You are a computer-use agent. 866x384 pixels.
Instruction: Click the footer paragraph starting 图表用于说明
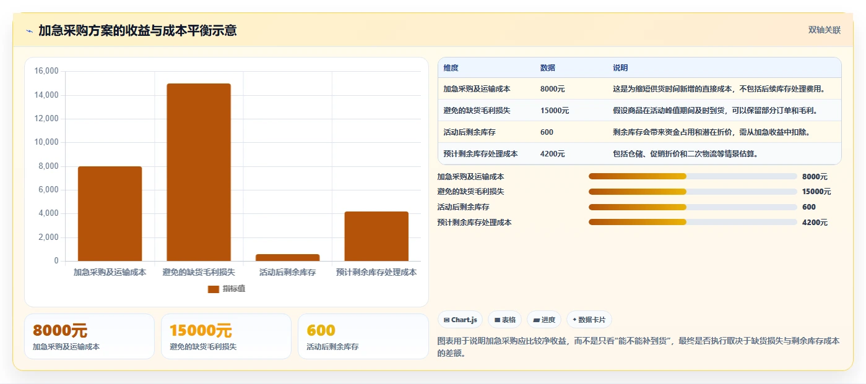point(638,347)
